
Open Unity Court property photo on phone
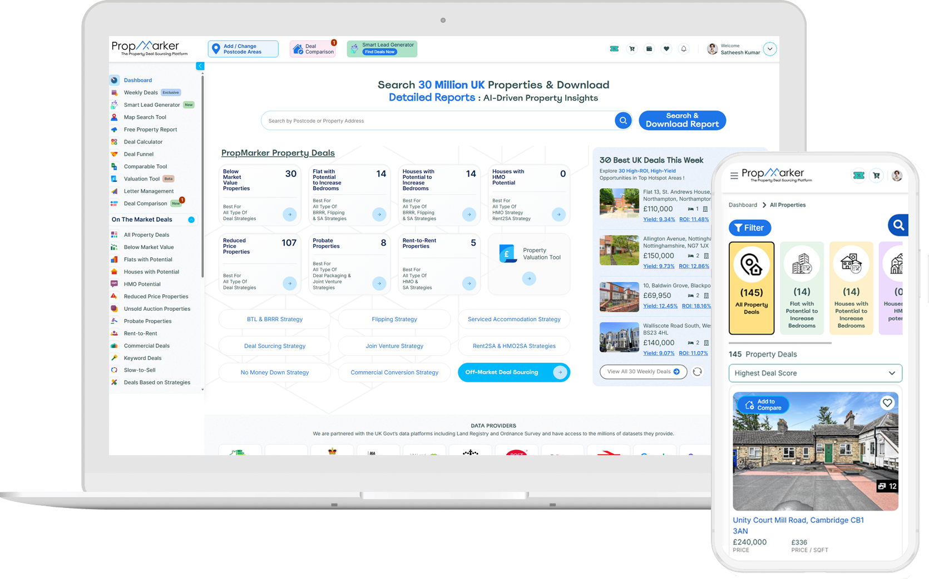[815, 451]
